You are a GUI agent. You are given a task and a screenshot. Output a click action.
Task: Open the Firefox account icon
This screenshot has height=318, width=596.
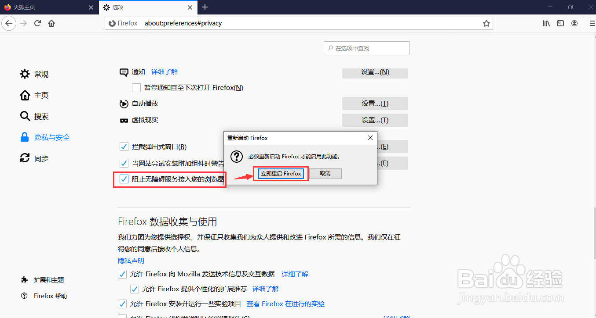point(574,23)
